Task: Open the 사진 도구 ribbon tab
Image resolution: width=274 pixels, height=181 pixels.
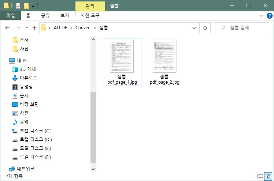Action: (90, 15)
